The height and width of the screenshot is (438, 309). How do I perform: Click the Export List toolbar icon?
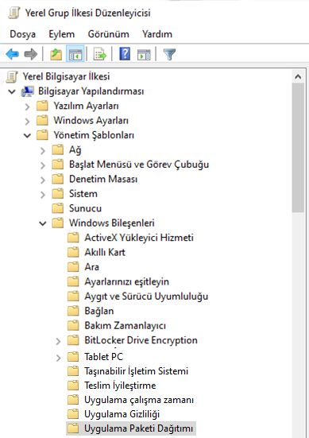(100, 54)
